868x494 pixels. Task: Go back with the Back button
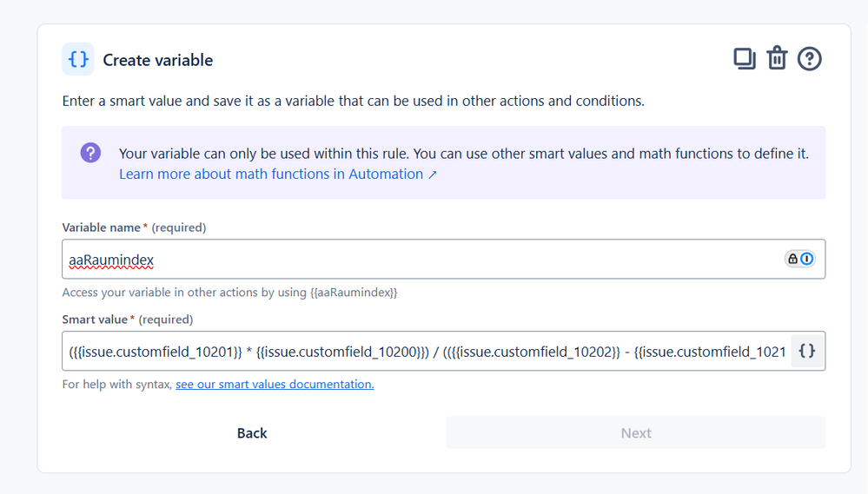point(252,433)
